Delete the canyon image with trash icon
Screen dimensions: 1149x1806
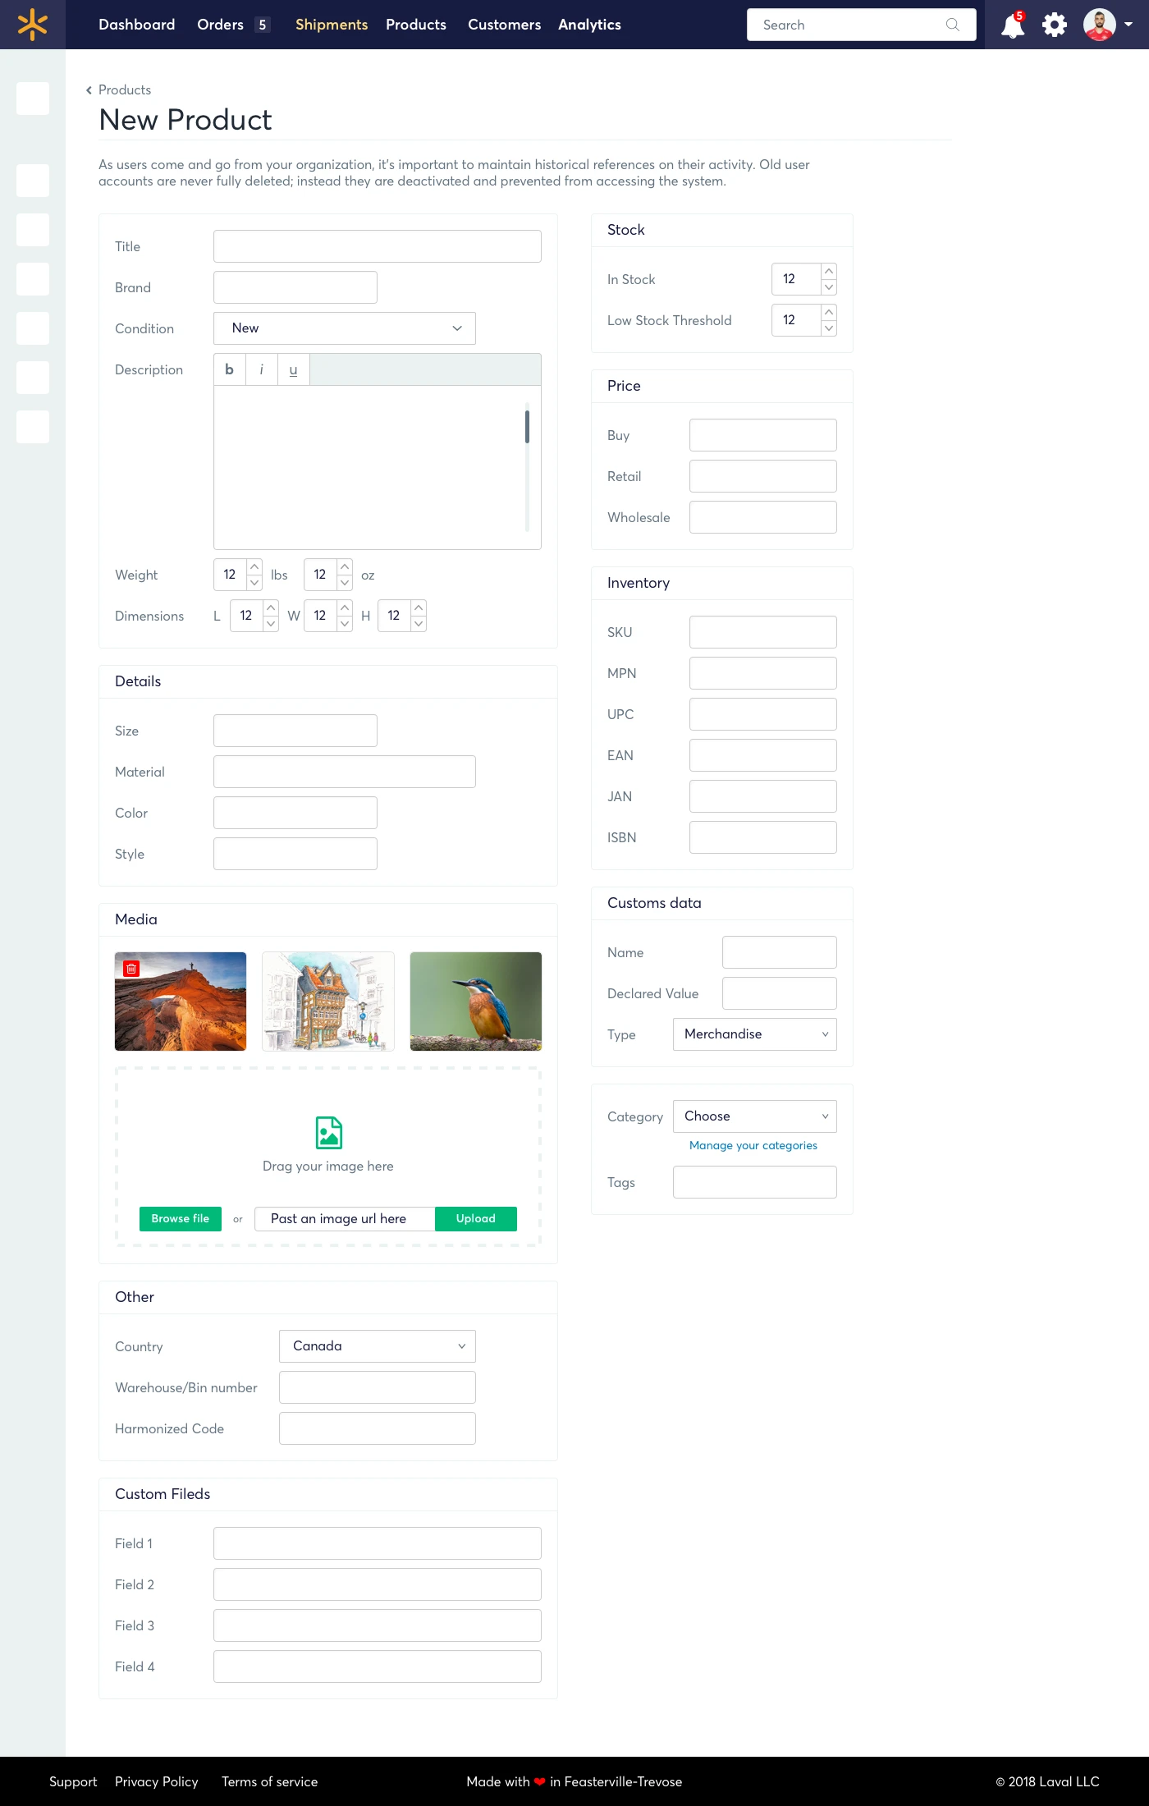tap(131, 969)
